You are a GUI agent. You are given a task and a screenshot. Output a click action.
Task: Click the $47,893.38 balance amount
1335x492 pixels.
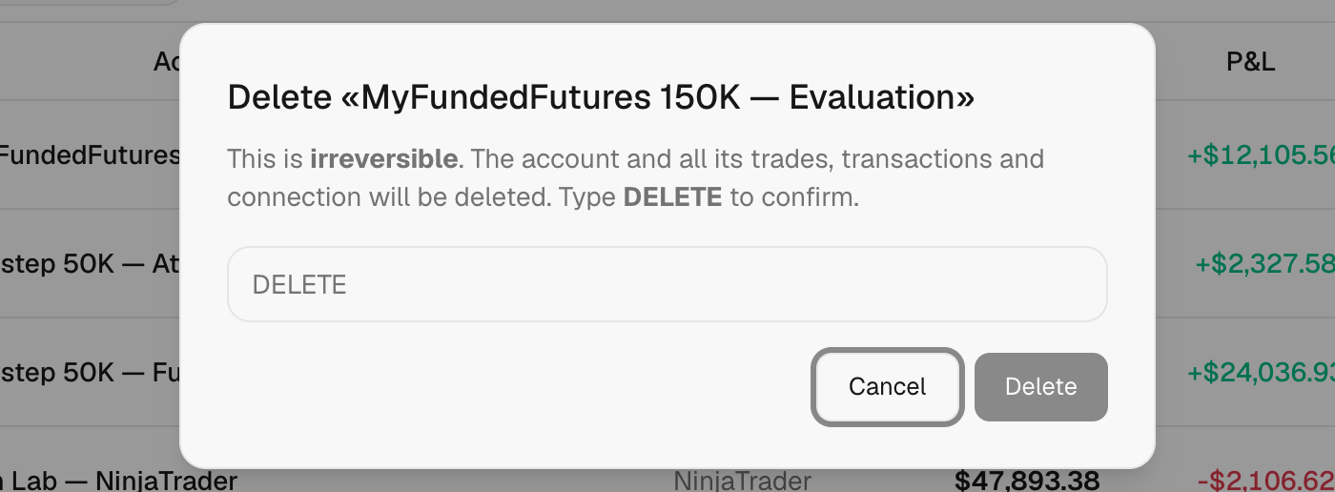[1027, 480]
